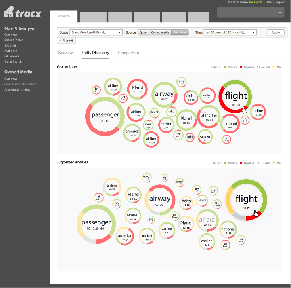Select passenger bubble in Suggested entities
291x288 pixels.
pyautogui.click(x=96, y=224)
